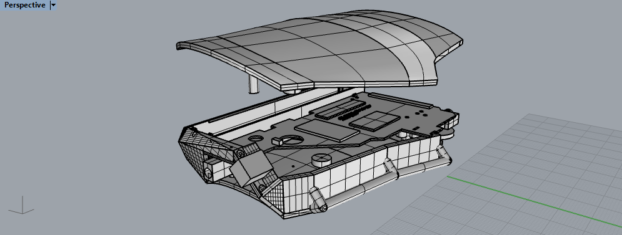Select the long slot strip at the board's rear

(401, 100)
